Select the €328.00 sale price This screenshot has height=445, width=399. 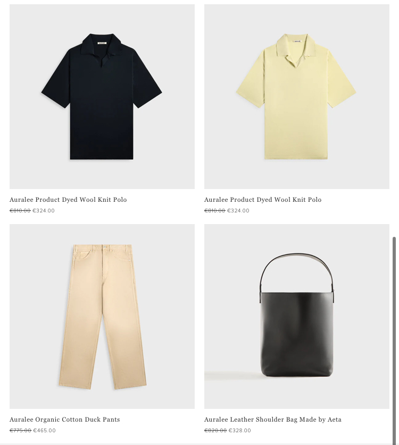pyautogui.click(x=240, y=431)
